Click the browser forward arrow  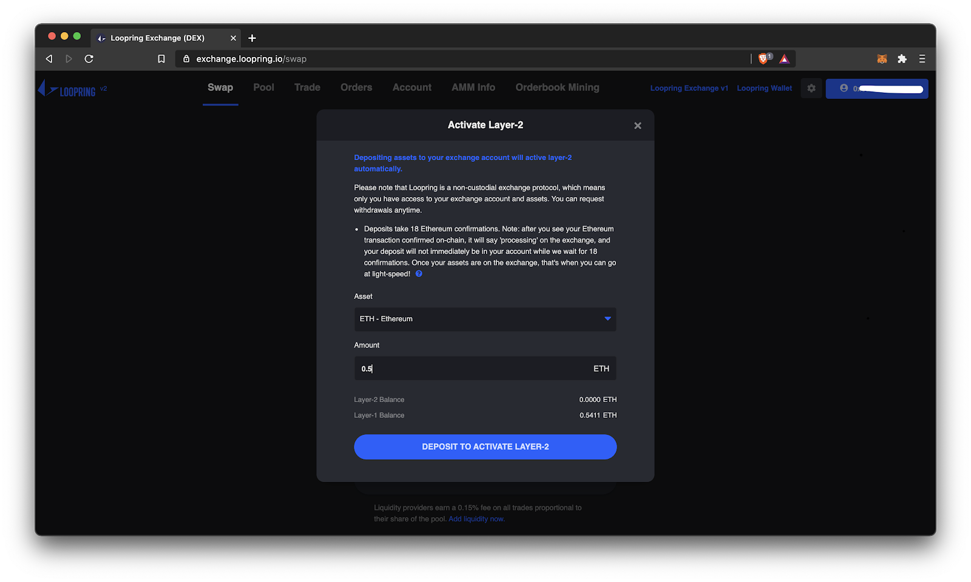click(x=69, y=59)
